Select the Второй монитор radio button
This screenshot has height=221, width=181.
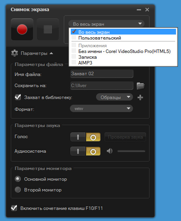coord(18,190)
